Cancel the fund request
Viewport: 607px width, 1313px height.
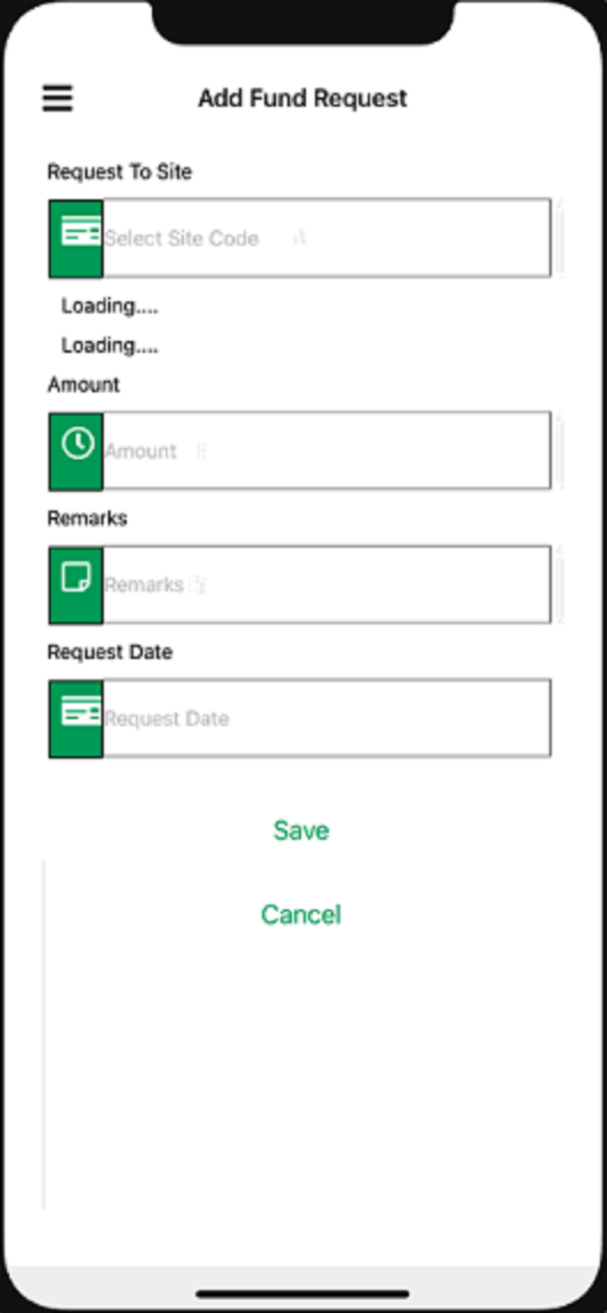click(x=301, y=915)
